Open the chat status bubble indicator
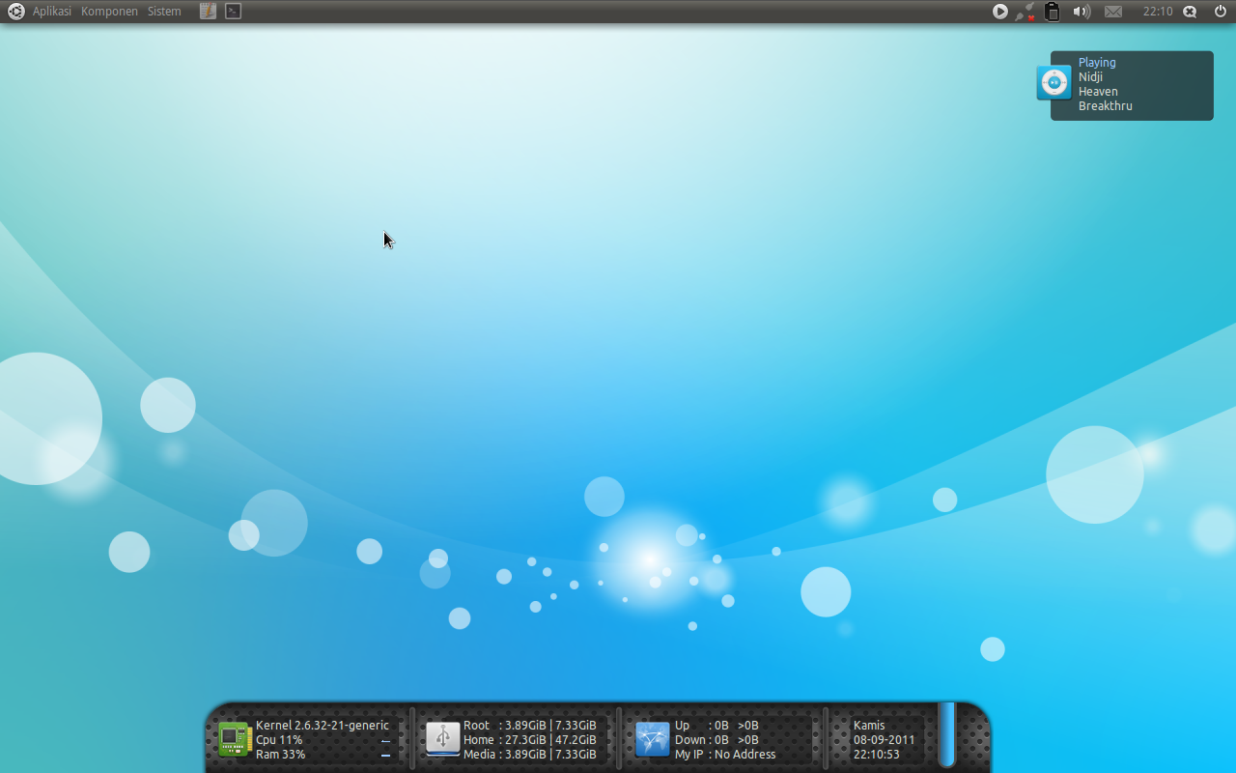This screenshot has width=1236, height=773. 1190,12
